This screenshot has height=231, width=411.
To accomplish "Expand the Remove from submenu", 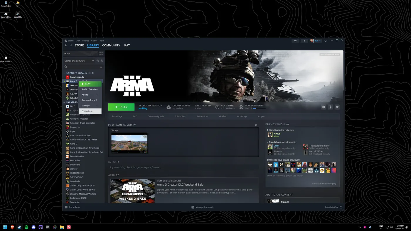I will pyautogui.click(x=90, y=100).
